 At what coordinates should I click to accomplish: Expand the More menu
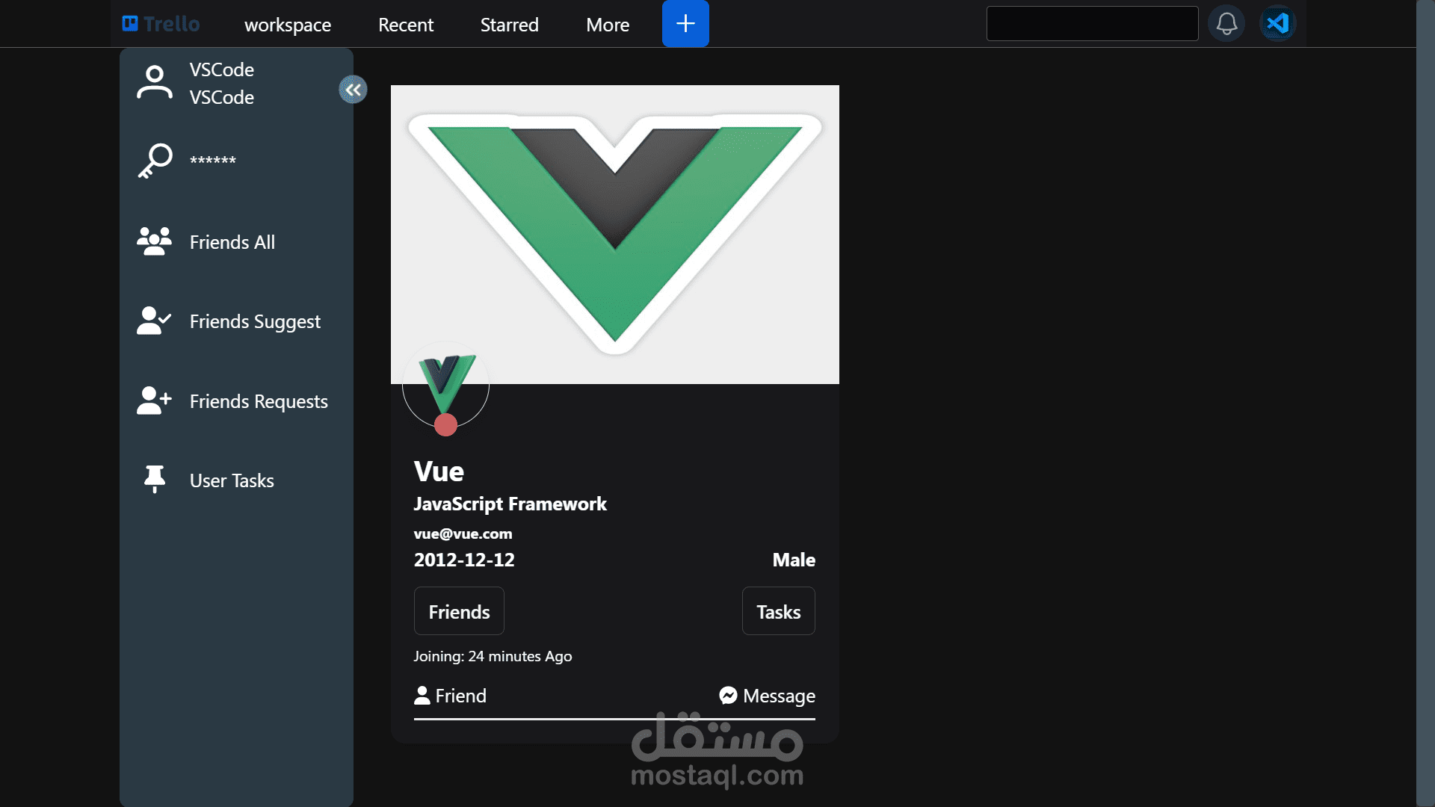608,25
